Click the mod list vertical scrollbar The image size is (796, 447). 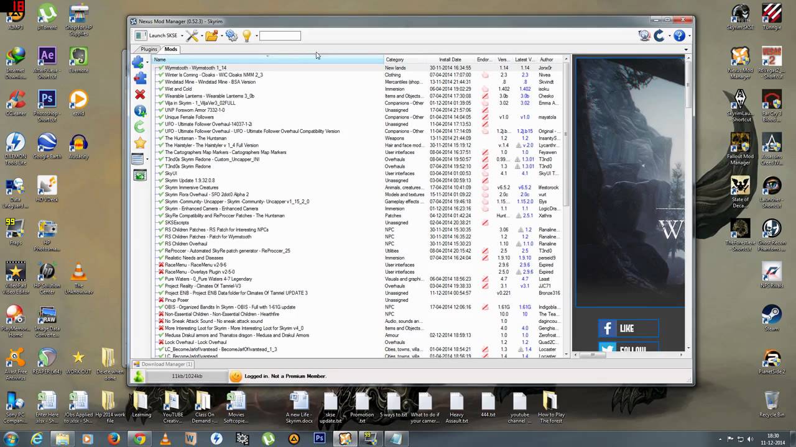[x=566, y=207]
